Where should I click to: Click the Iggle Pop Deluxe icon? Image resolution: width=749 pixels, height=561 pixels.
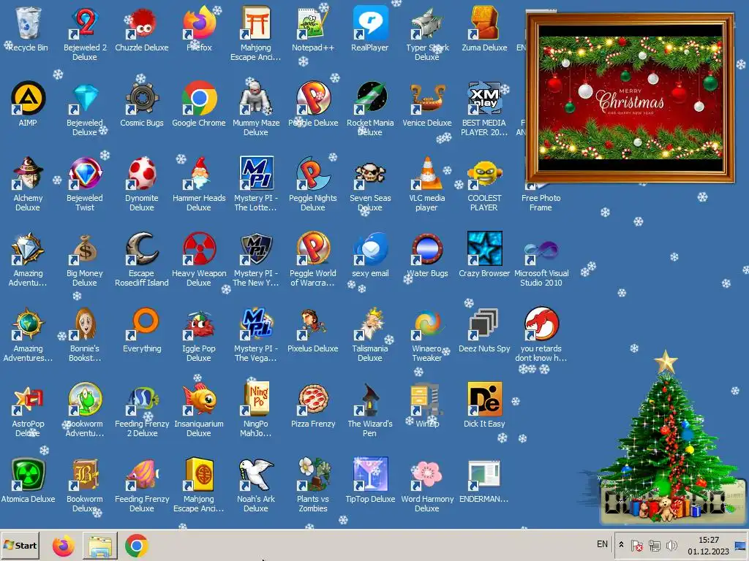tap(199, 324)
